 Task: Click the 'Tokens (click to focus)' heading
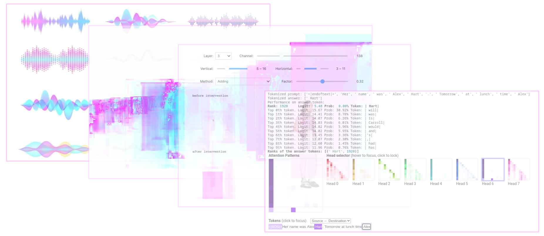click(287, 221)
